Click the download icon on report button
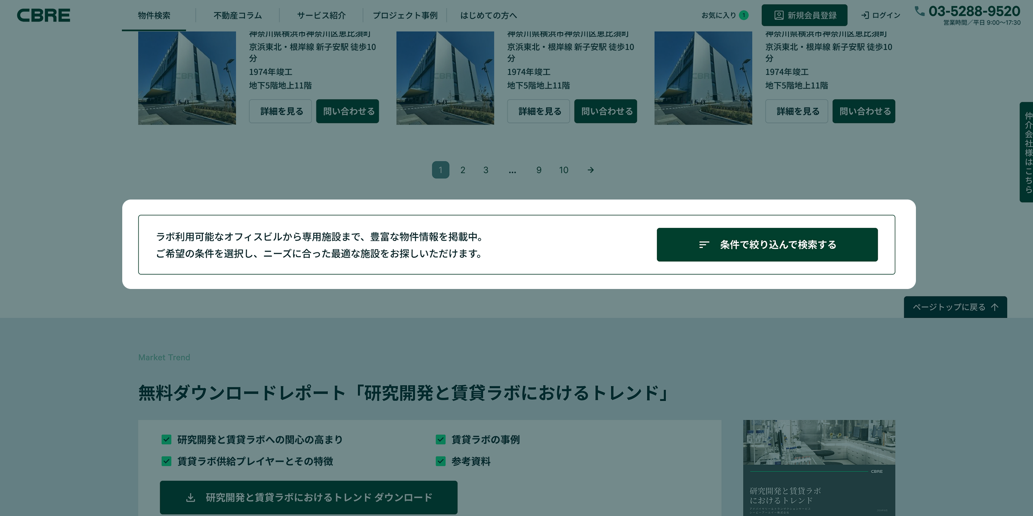This screenshot has width=1033, height=516. [x=191, y=498]
